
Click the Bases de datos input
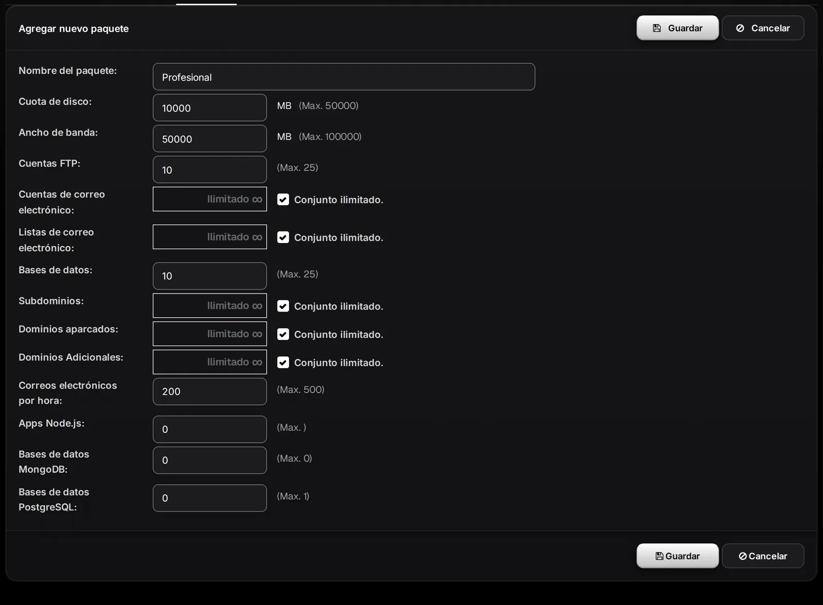tap(210, 276)
